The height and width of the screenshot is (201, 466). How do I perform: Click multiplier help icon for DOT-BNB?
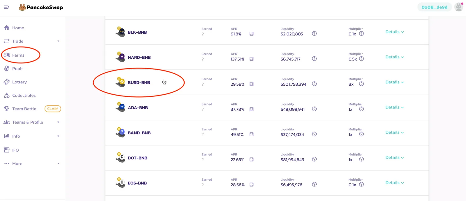tap(361, 159)
